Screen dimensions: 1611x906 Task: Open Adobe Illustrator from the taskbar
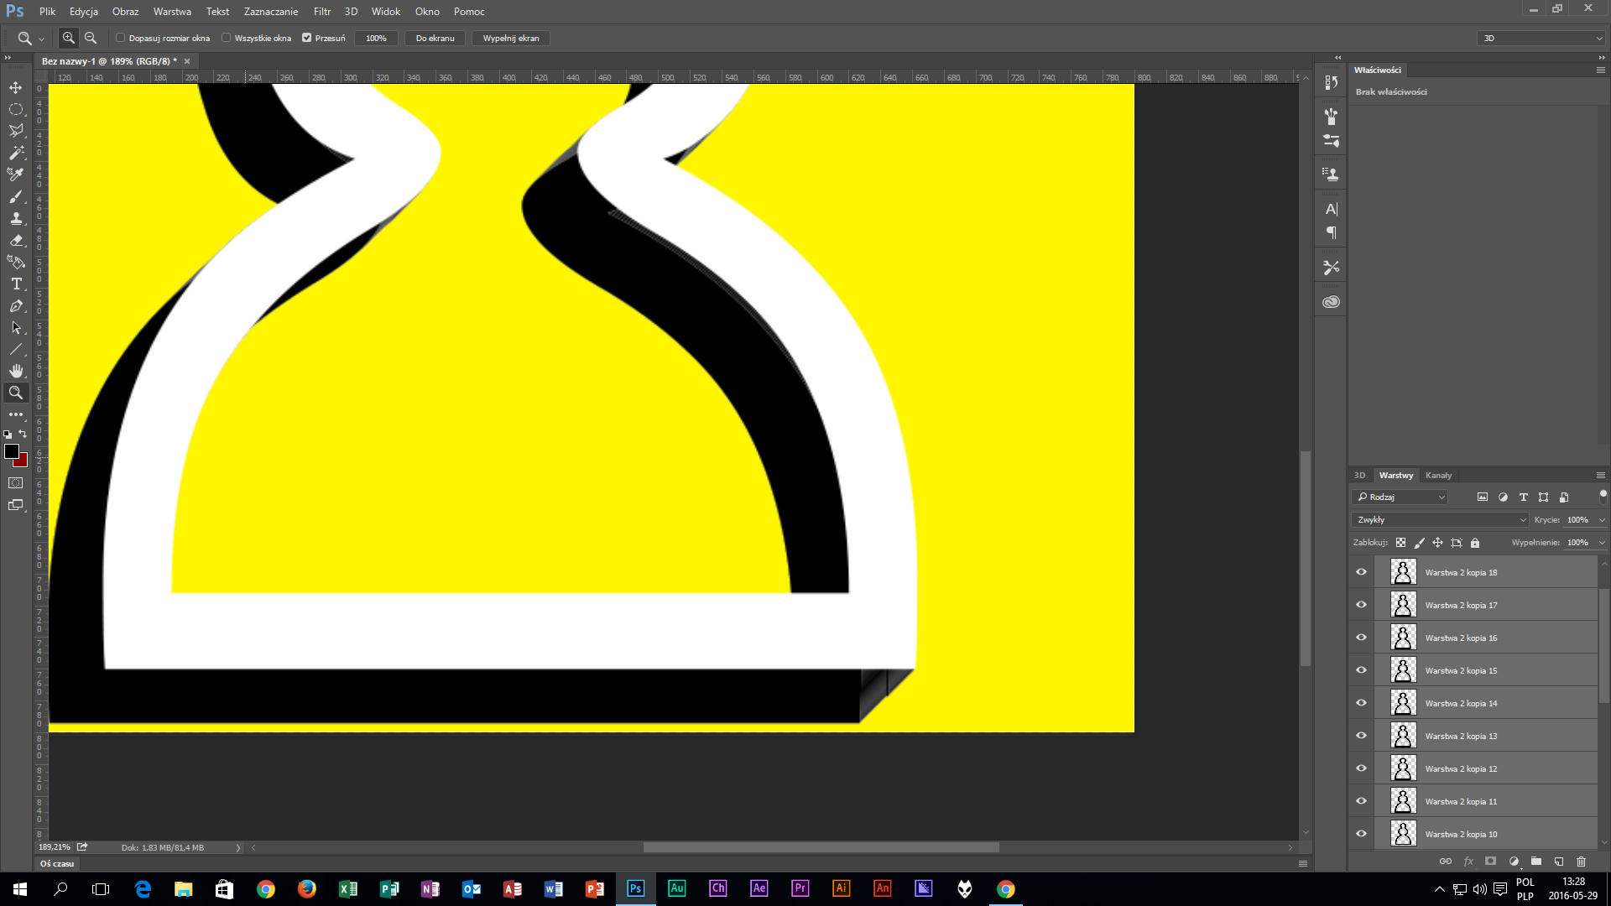tap(841, 888)
